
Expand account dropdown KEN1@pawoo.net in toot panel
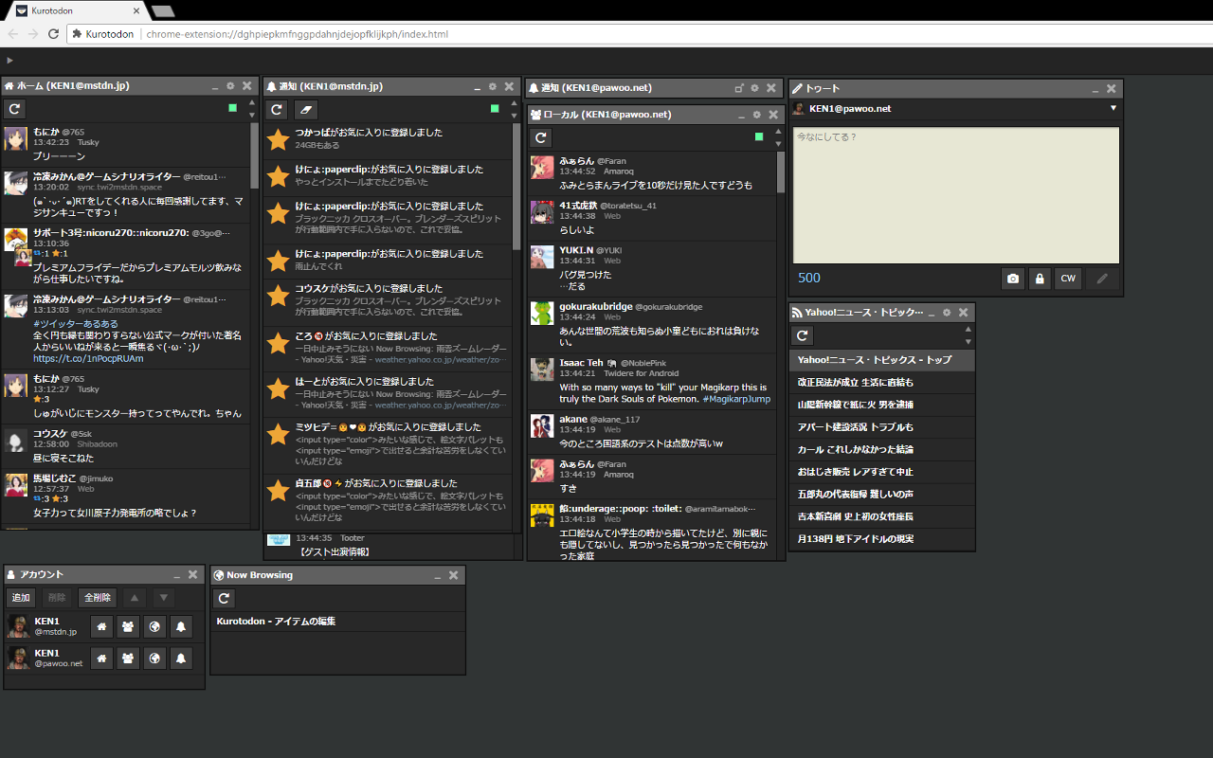(1113, 109)
